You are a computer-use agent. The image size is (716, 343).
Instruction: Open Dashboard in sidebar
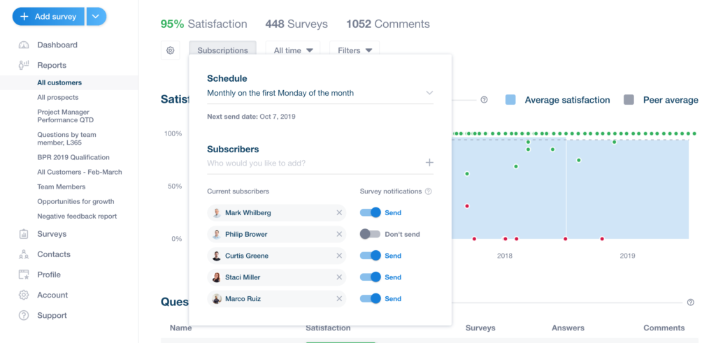(57, 45)
